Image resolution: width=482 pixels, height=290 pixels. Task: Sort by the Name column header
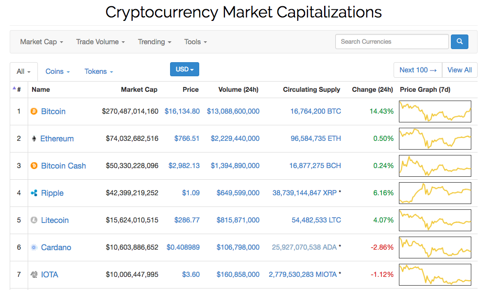(x=41, y=89)
